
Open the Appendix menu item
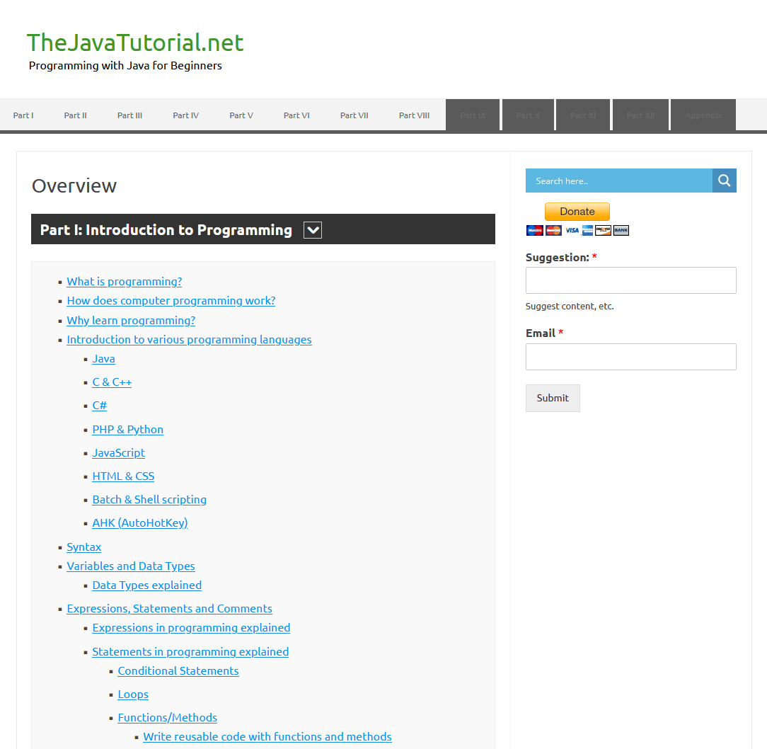point(703,115)
